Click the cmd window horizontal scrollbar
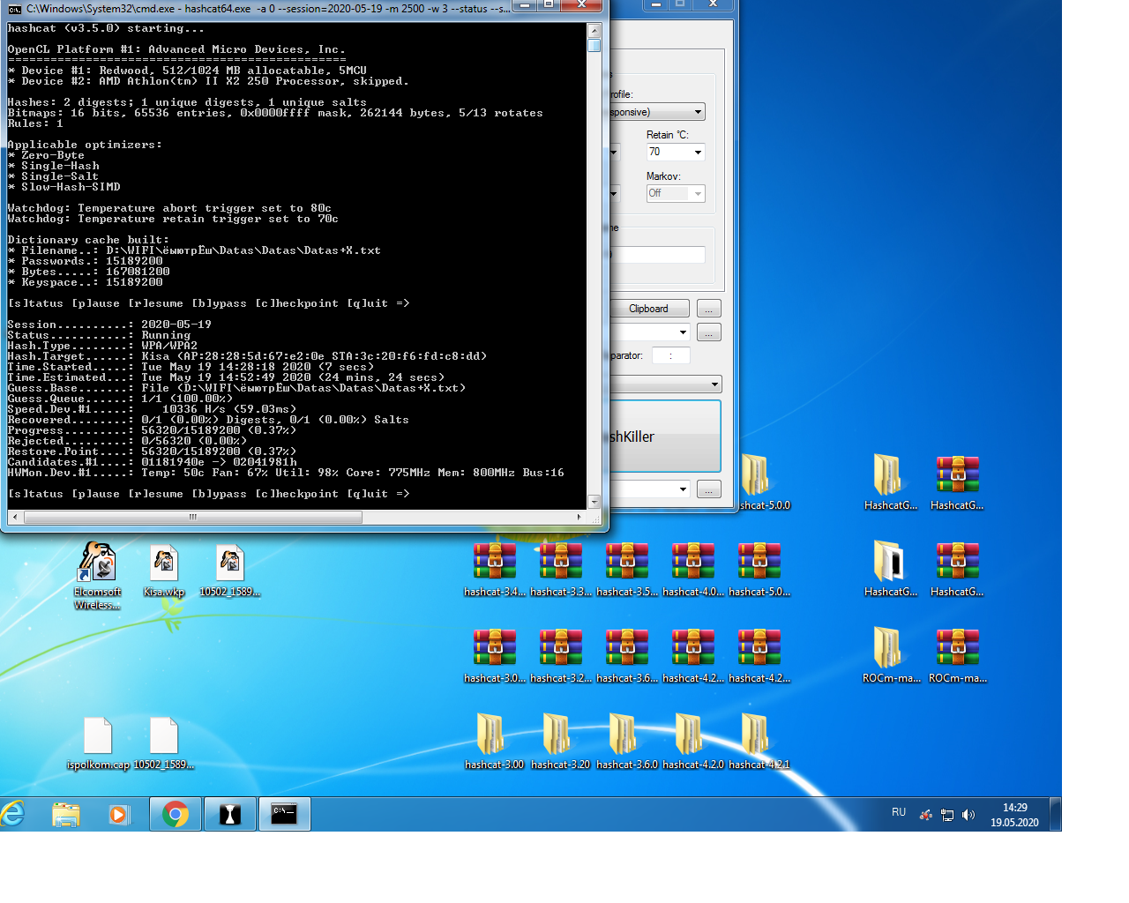 [x=193, y=518]
